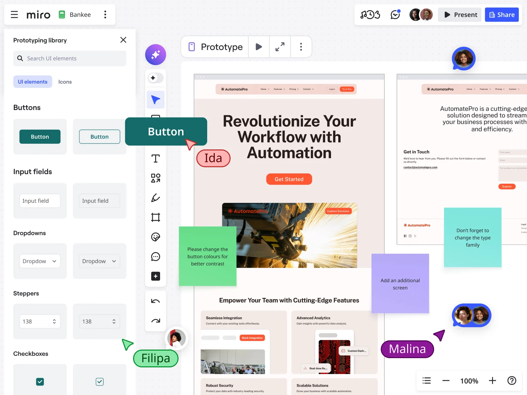Click the 100% zoom level

(469, 381)
